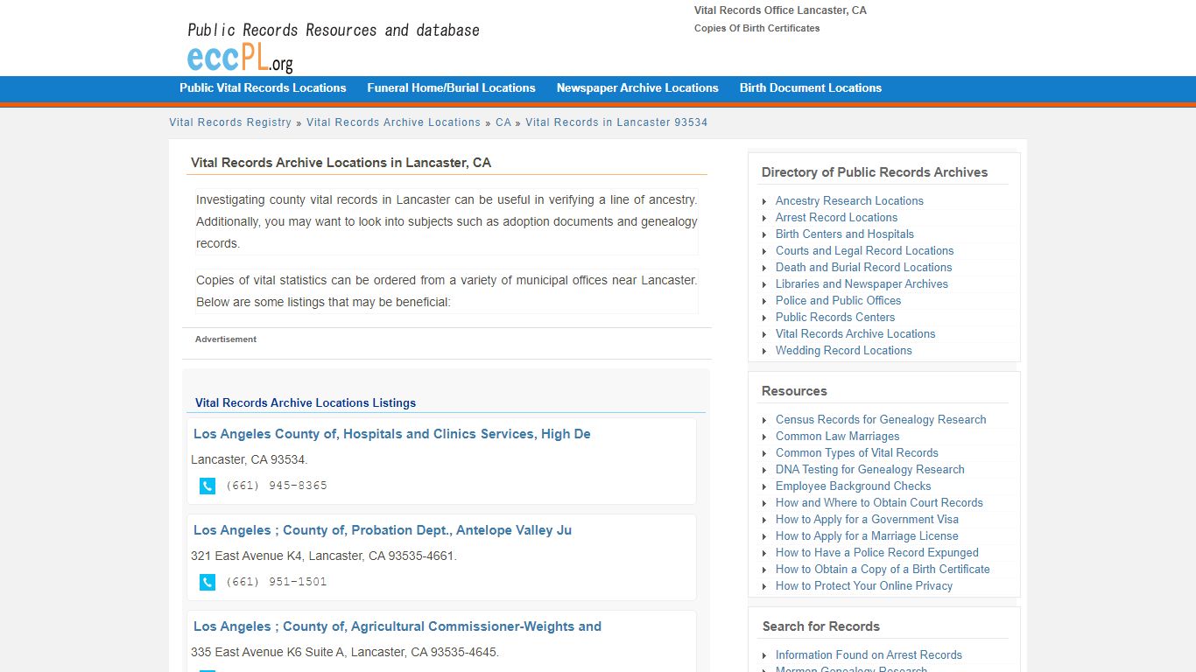Click address 321 East Avenue K4, Lancaster
Image resolution: width=1196 pixels, height=672 pixels.
[324, 556]
